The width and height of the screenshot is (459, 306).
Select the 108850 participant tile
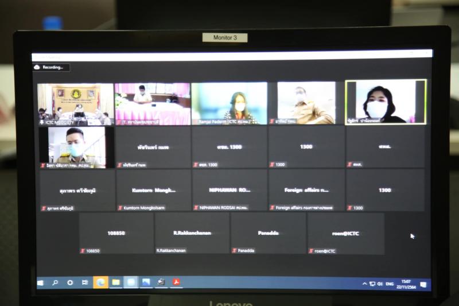[116, 234]
